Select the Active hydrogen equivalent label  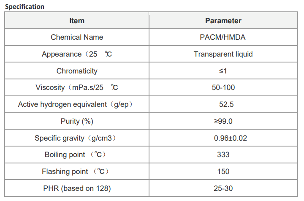(78, 104)
